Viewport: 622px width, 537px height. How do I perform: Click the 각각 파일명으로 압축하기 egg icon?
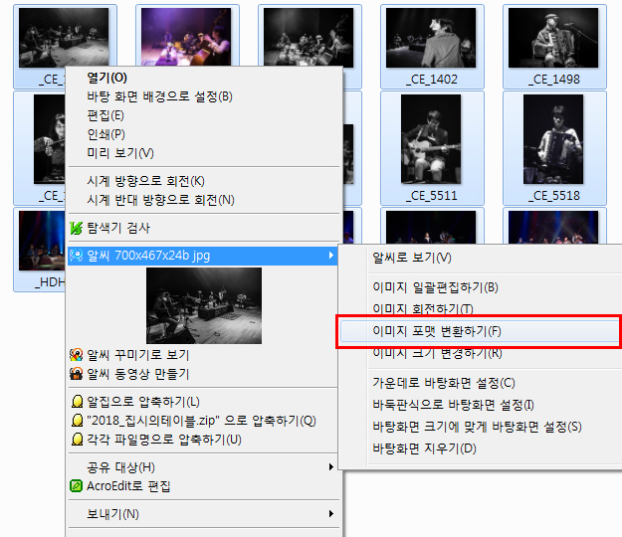[x=77, y=440]
